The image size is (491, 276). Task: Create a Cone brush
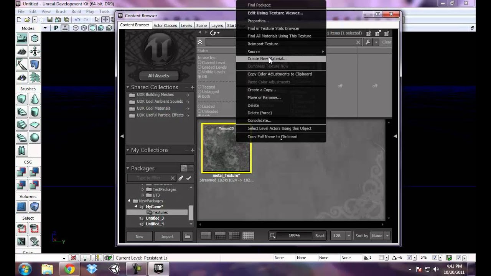click(35, 99)
